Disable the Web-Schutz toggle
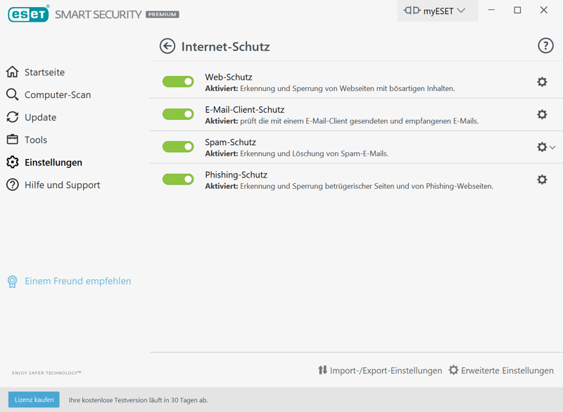 178,82
